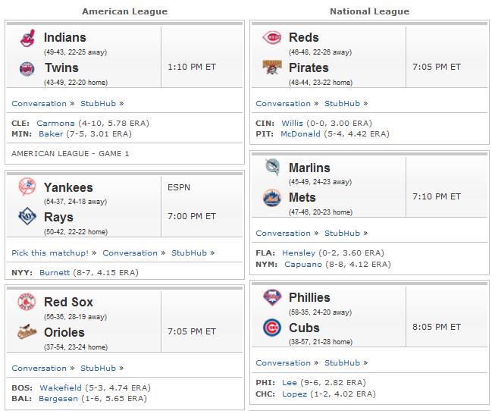Click the Red Sox team logo
The width and height of the screenshot is (492, 411).
(27, 302)
